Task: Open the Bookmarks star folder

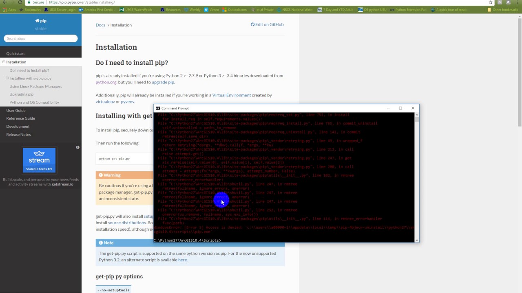Action: 30,10
